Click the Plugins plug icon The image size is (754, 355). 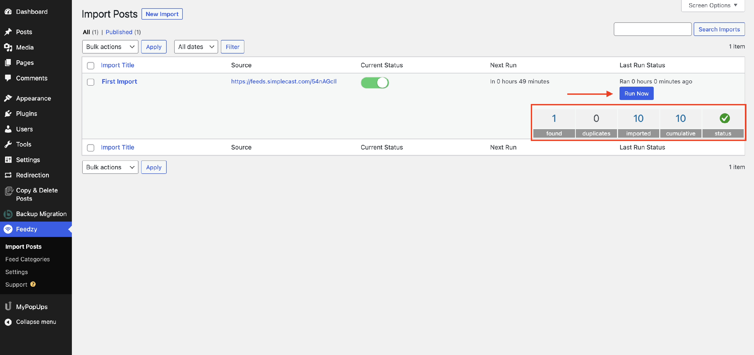[8, 114]
